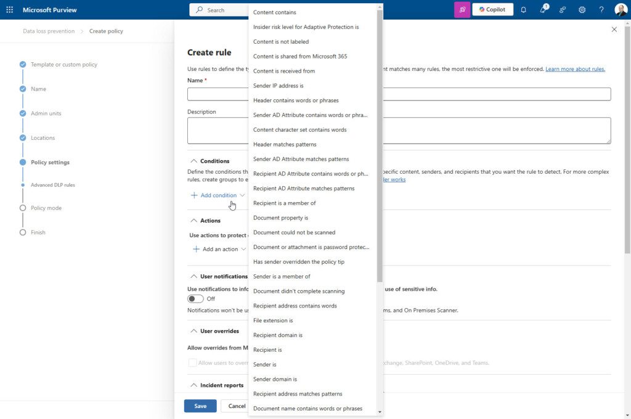The height and width of the screenshot is (419, 631).
Task: Open the user profile avatar
Action: point(621,10)
